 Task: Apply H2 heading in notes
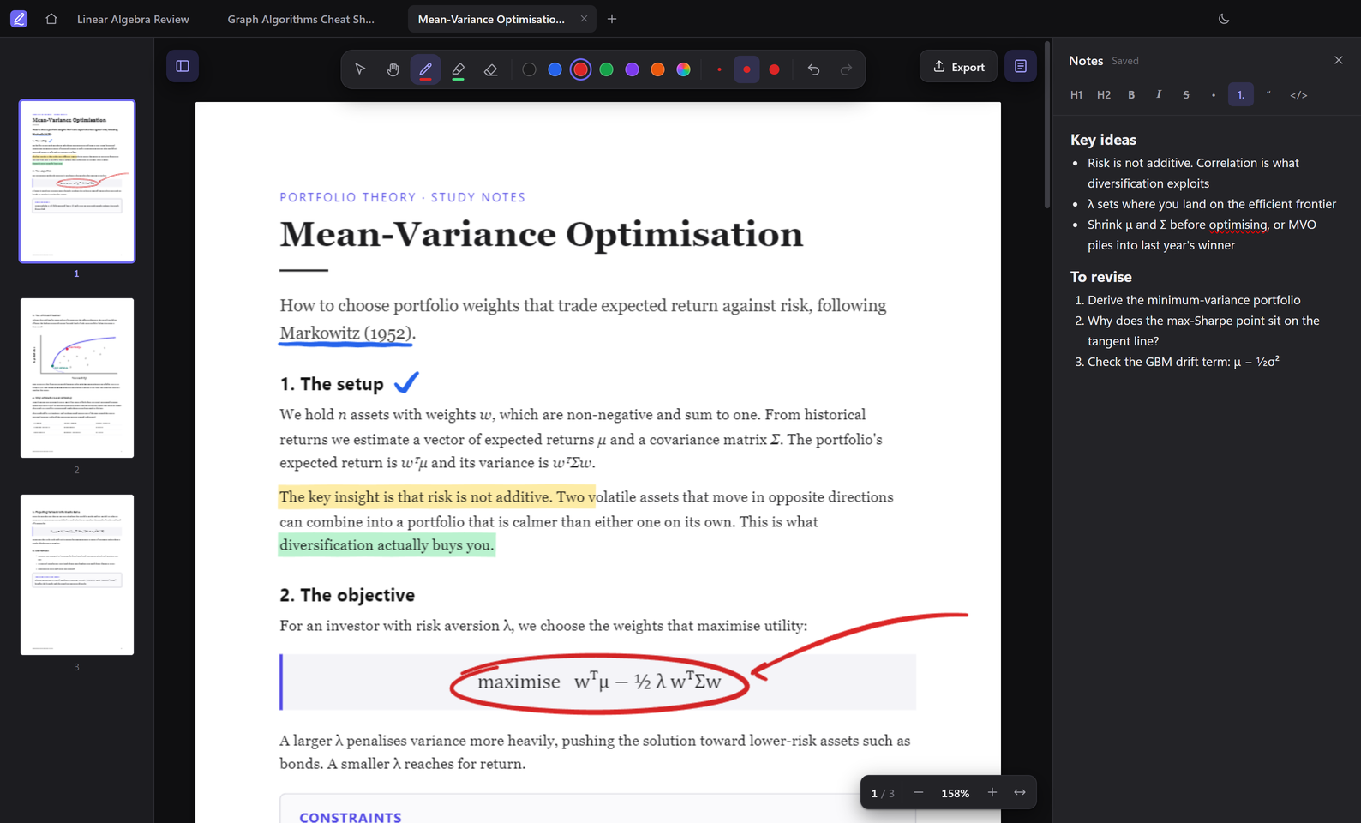point(1104,95)
